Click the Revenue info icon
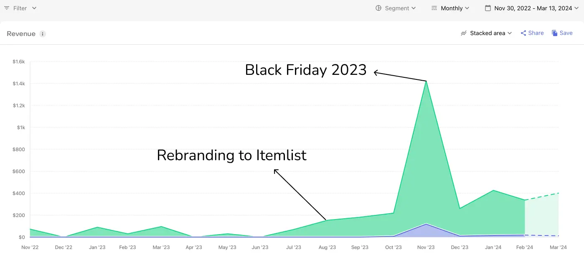This screenshot has height=258, width=584. 43,34
